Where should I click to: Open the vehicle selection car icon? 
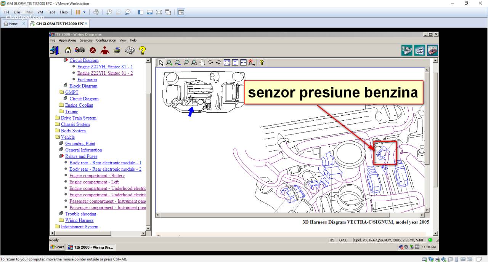point(80,50)
